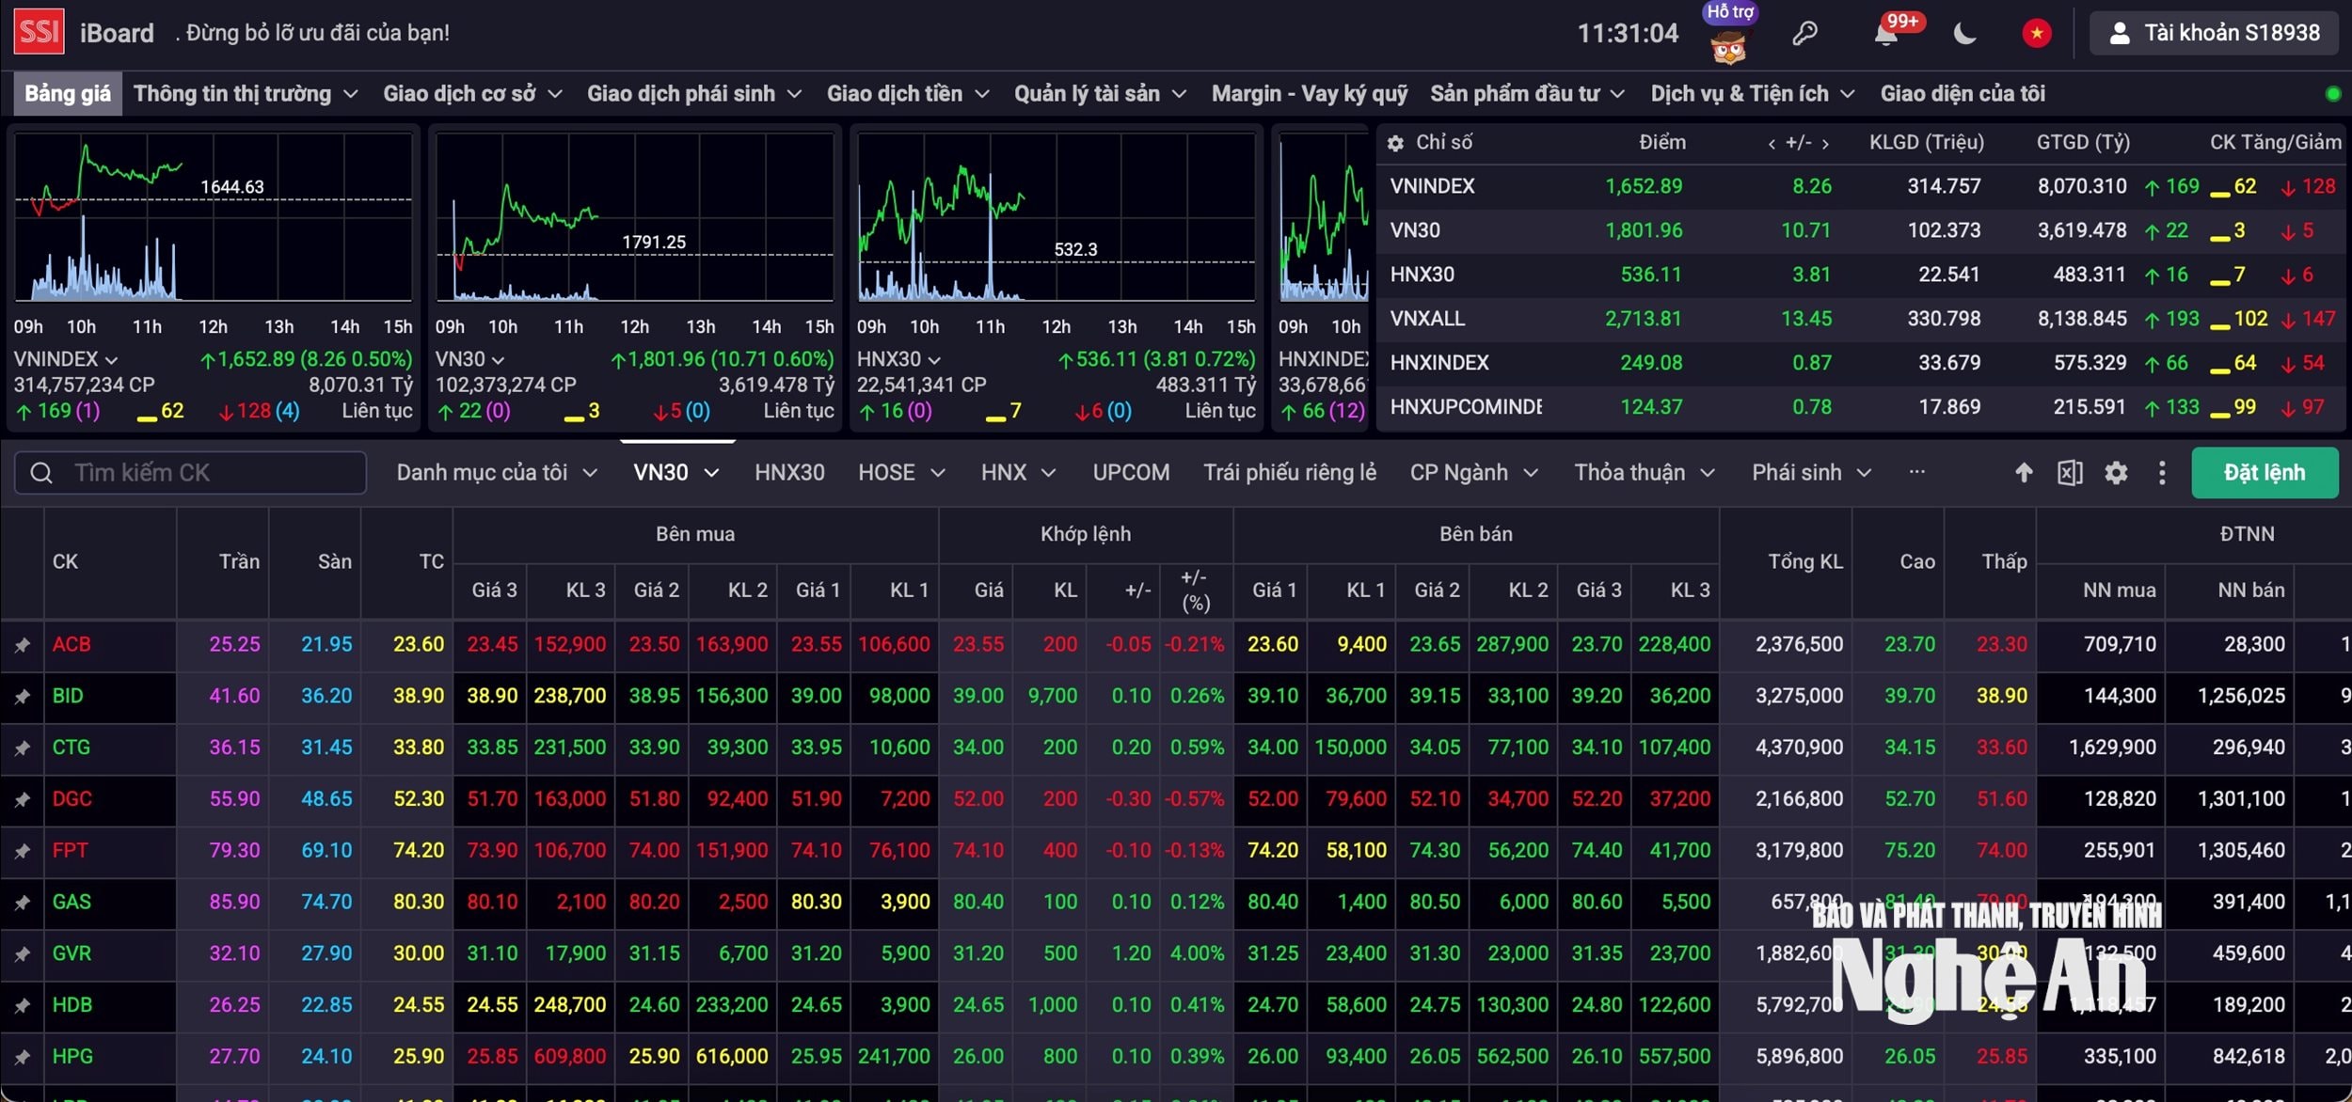Click the HPG stock symbol
Viewport: 2352px width, 1102px height.
tap(72, 1057)
